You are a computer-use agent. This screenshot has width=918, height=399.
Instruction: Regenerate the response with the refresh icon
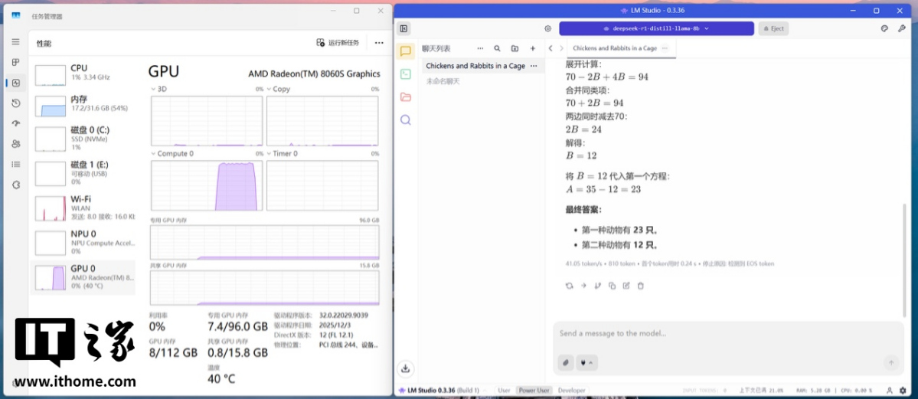tap(568, 286)
